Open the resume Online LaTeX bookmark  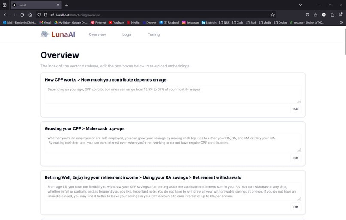(307, 22)
